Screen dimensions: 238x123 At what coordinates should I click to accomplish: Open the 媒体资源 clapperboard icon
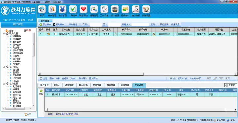pos(115,9)
